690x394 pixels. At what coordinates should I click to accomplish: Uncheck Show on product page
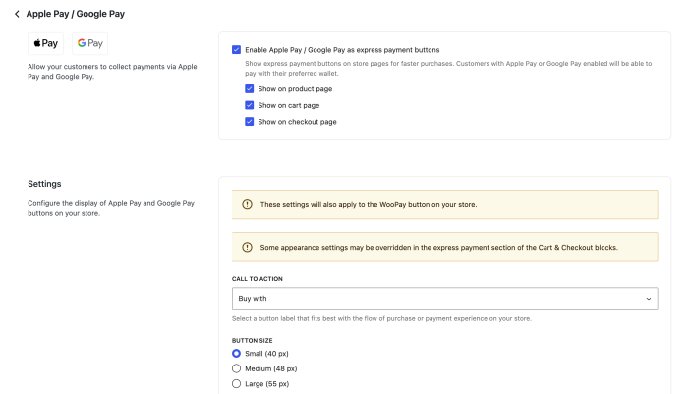(x=249, y=88)
